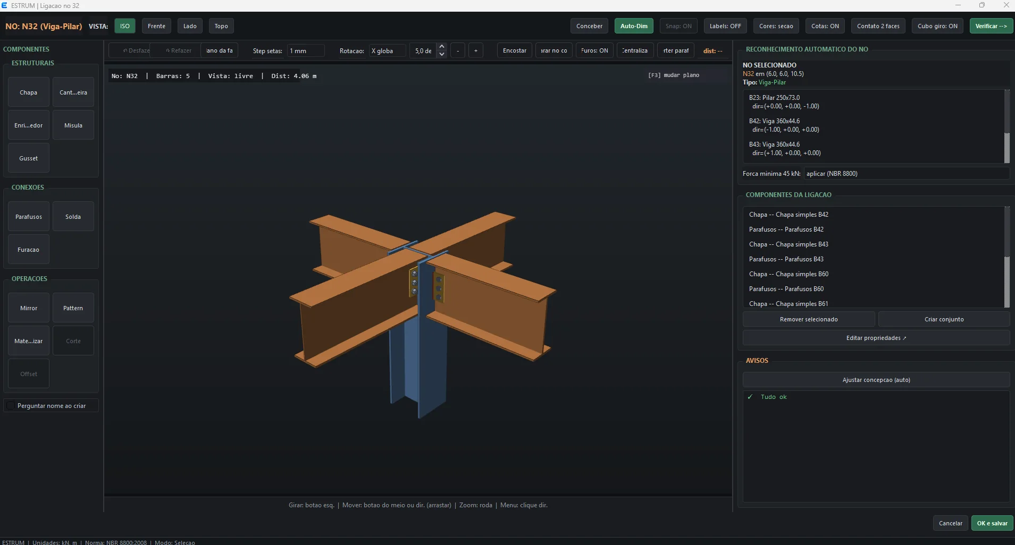Toggle Furos ON setting
Screen dimensions: 1015x545
point(594,50)
